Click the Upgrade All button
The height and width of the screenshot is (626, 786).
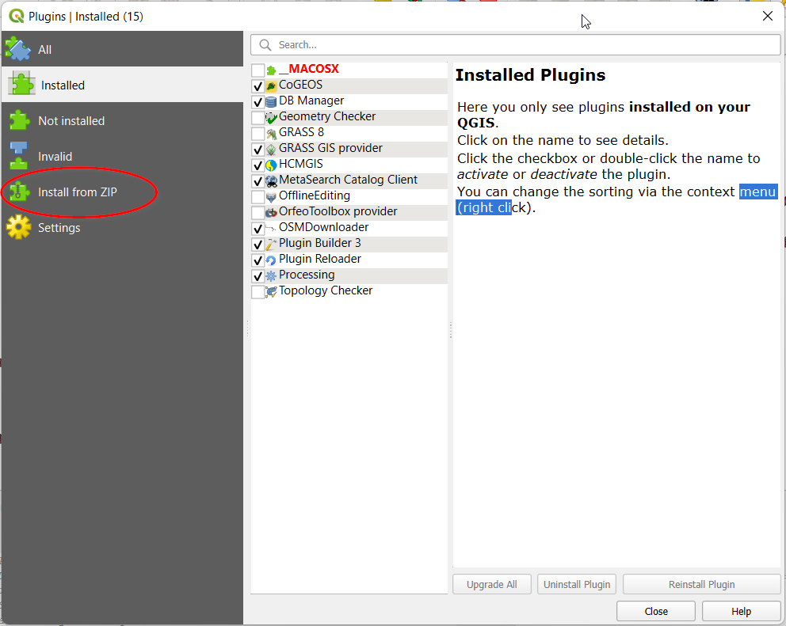click(x=492, y=584)
